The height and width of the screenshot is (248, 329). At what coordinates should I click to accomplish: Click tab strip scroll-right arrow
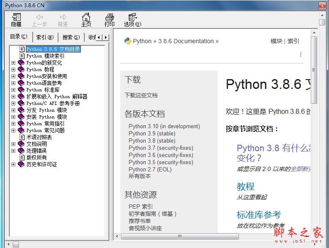(106, 38)
